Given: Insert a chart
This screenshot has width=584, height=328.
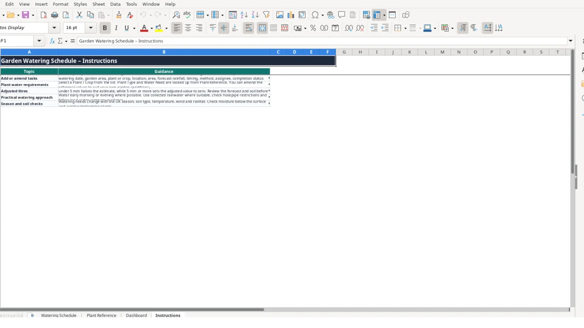Looking at the screenshot, I should point(291,15).
